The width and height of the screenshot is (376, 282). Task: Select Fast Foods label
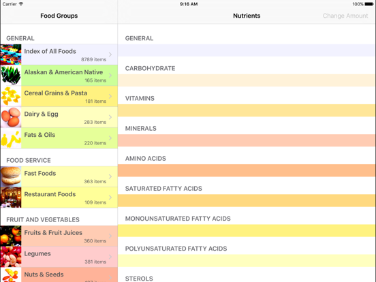(40, 174)
